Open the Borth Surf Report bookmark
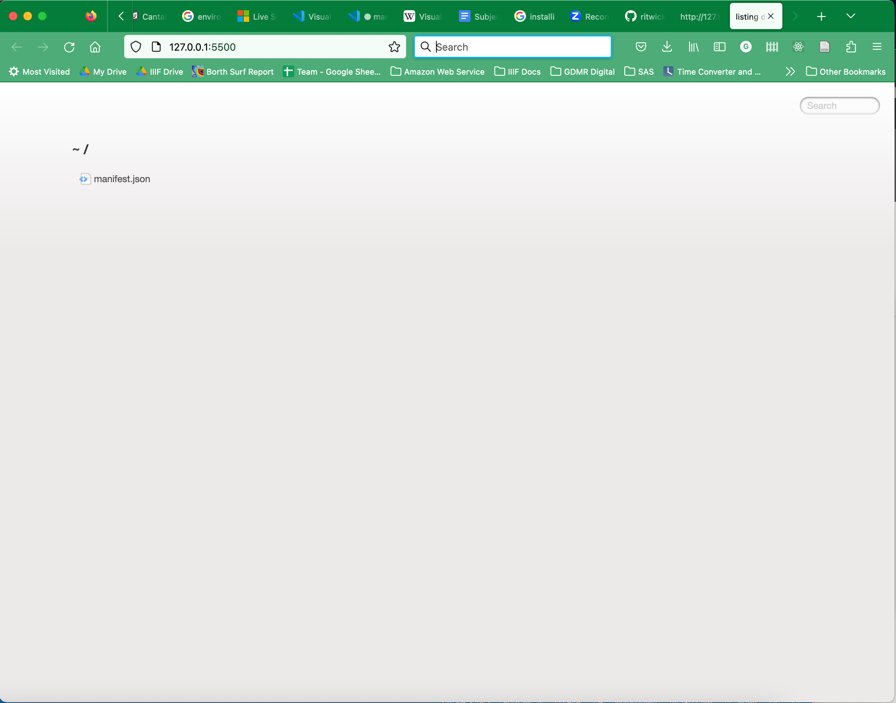This screenshot has width=896, height=703. click(232, 72)
